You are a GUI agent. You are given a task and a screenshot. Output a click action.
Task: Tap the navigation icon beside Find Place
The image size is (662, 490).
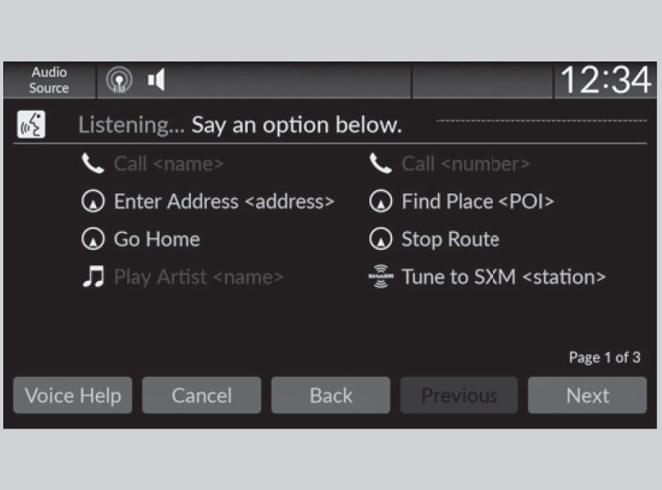tap(380, 202)
